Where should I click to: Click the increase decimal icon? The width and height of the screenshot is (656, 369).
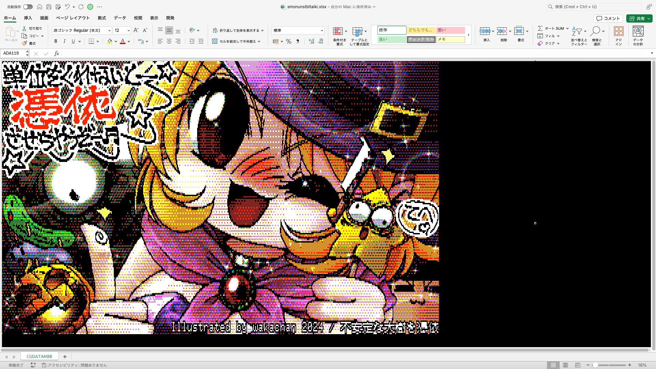(x=311, y=41)
